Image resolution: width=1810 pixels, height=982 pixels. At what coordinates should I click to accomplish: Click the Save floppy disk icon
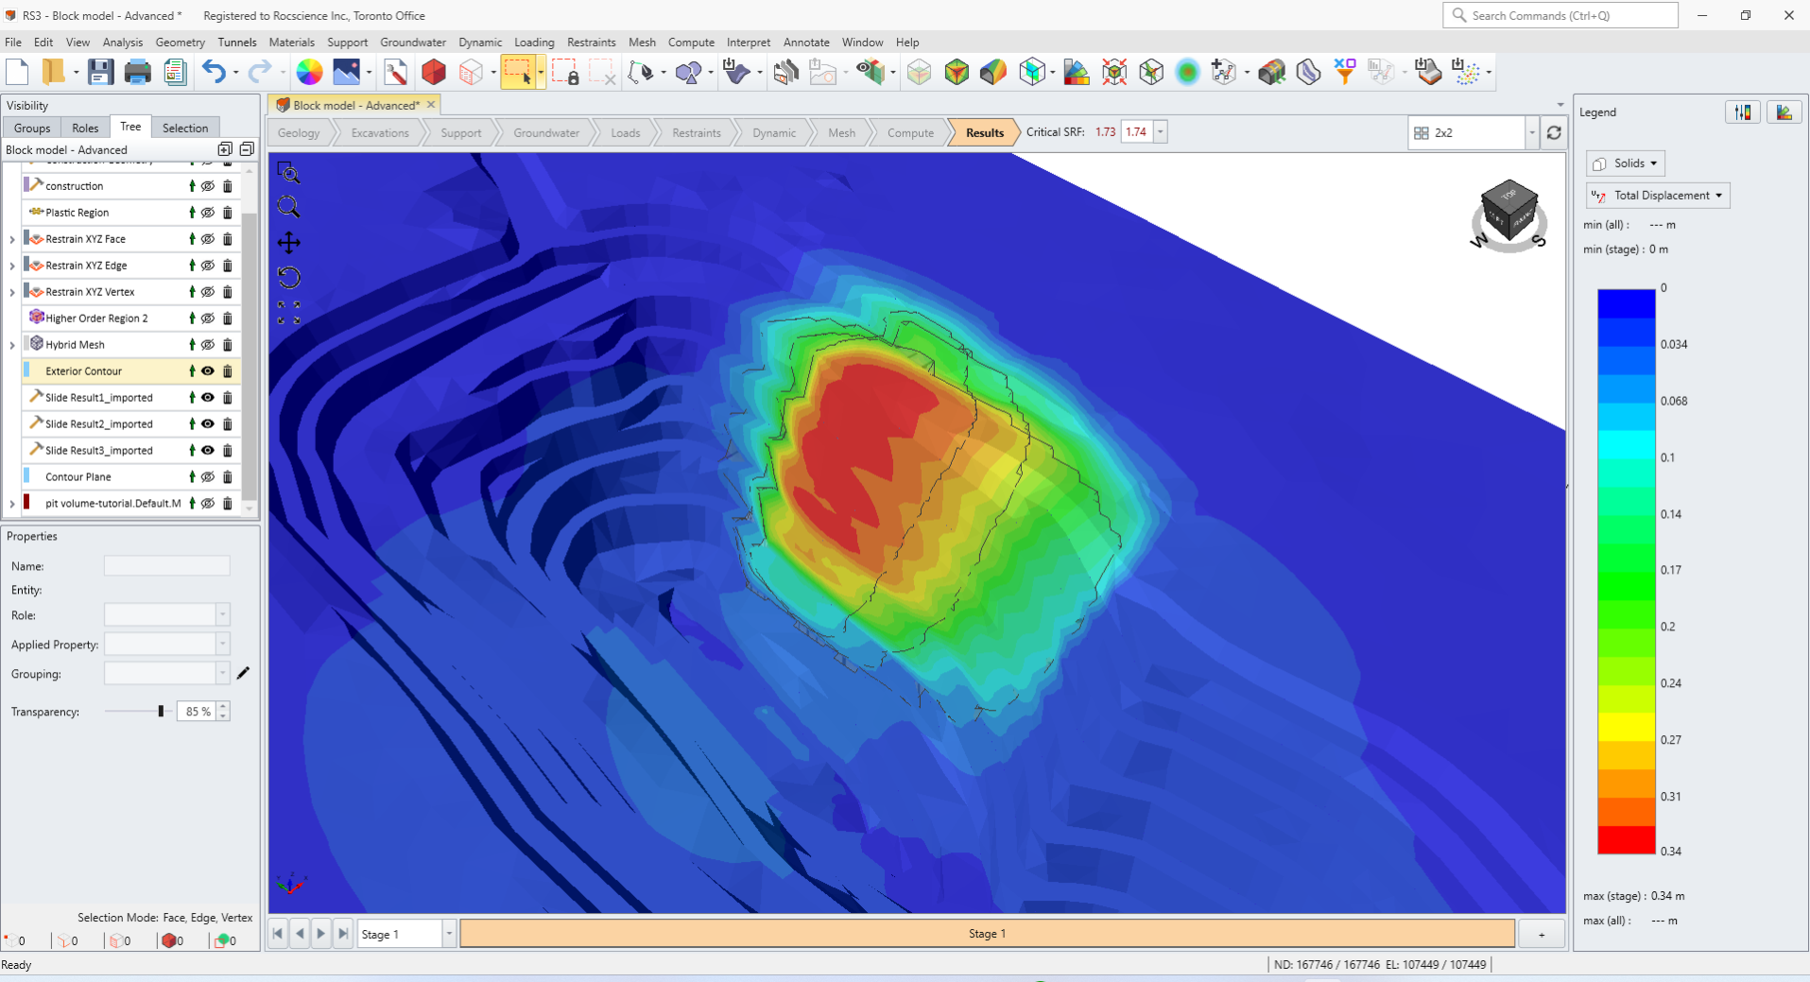click(x=100, y=72)
